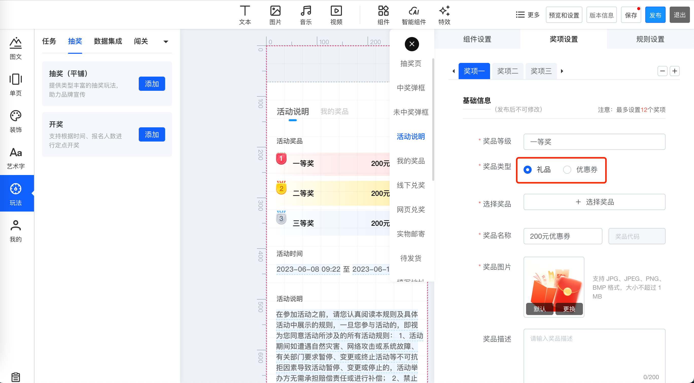694x383 pixels.
Task: Open the 组件 components menu
Action: pyautogui.click(x=383, y=15)
